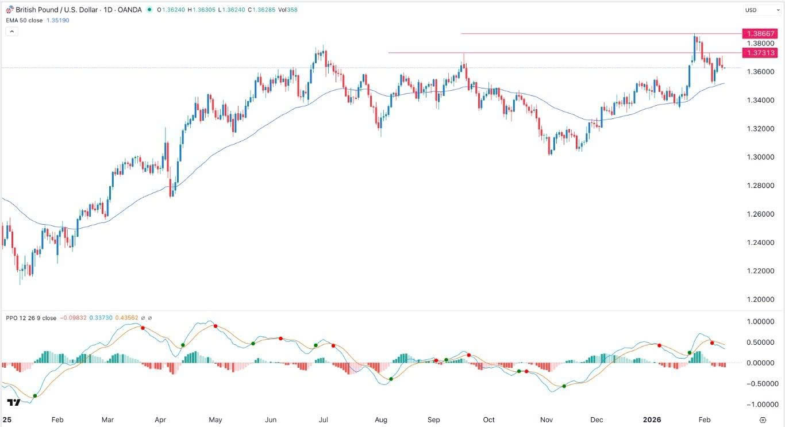Click the 1.38667 red price label

coord(759,34)
